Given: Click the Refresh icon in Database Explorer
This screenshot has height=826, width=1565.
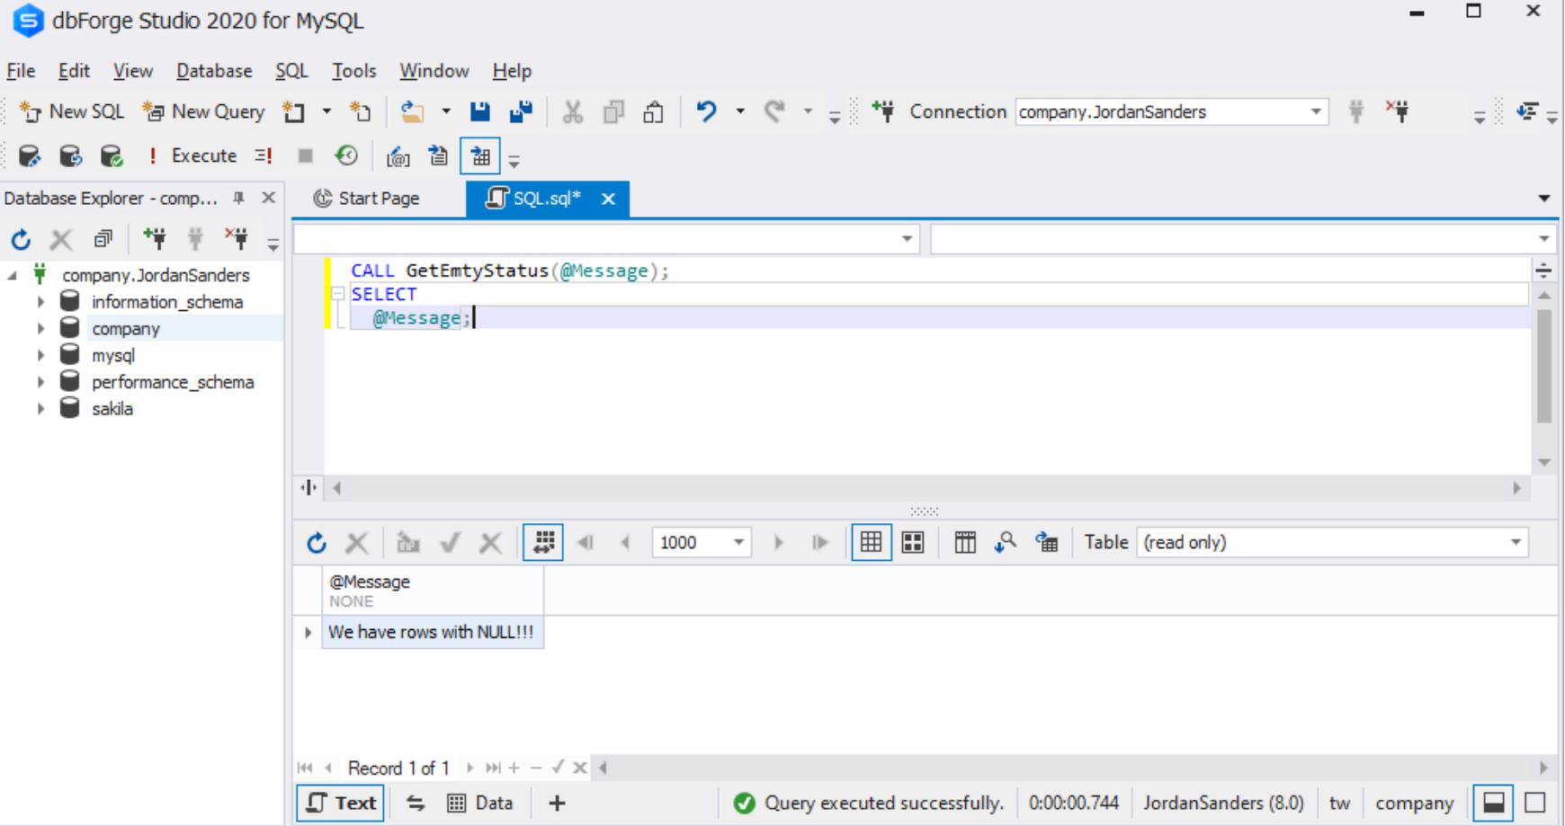Looking at the screenshot, I should pos(20,238).
